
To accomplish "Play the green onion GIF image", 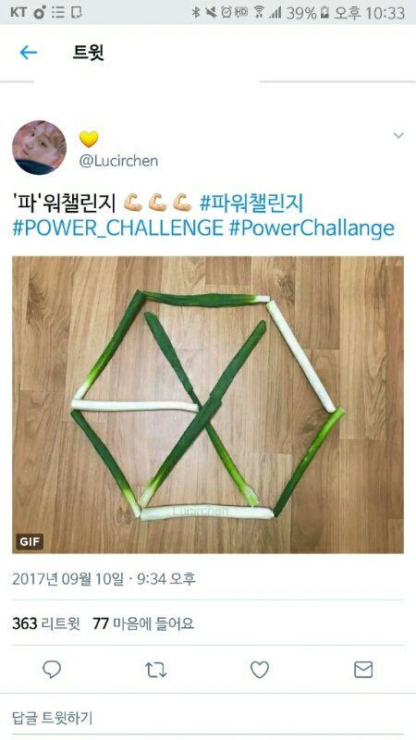I will coord(208,404).
